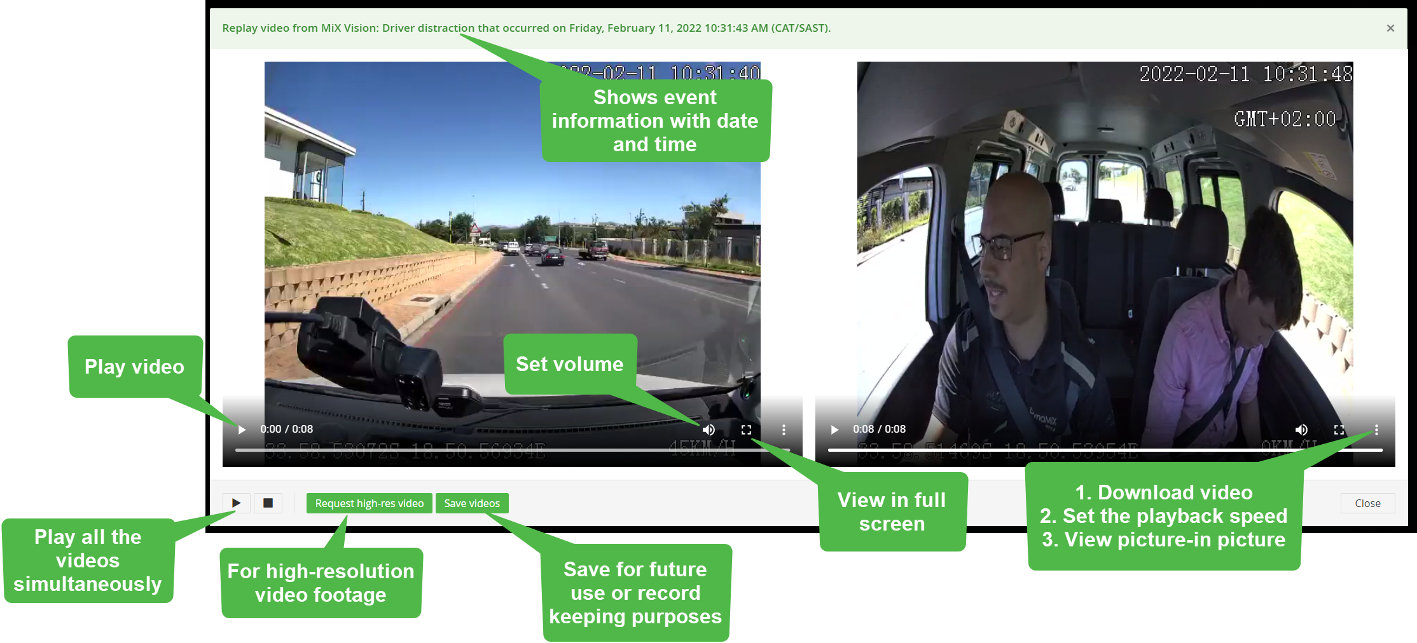Click the left video 0:00 / 0:08 time display
This screenshot has height=643, width=1417.
[x=286, y=430]
